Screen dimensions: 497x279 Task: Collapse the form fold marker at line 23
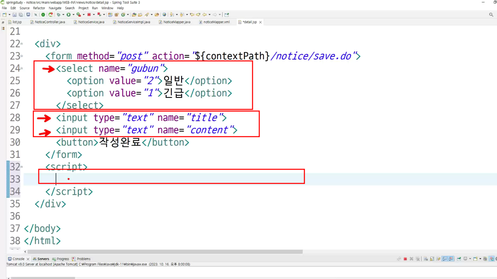pyautogui.click(x=22, y=56)
